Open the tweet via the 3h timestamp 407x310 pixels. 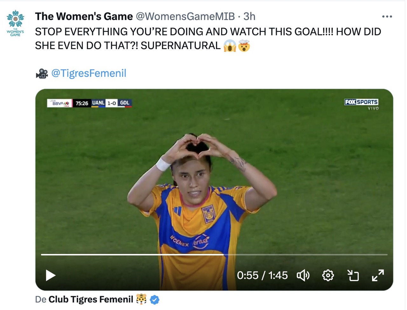(x=249, y=17)
